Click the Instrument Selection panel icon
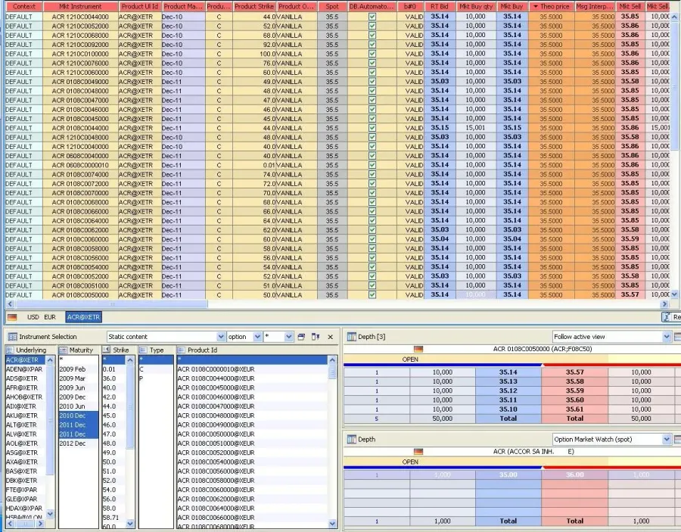The width and height of the screenshot is (681, 532). (x=13, y=337)
